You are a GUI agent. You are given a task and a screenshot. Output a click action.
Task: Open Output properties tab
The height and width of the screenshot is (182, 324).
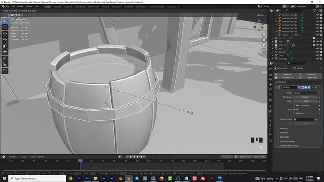[x=270, y=80]
